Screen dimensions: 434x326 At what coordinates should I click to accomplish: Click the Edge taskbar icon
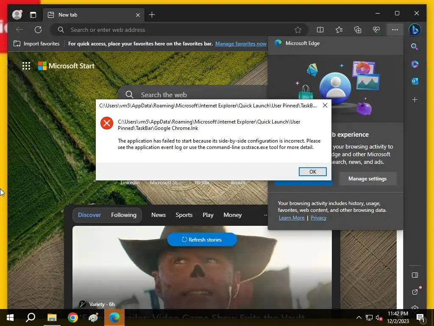tap(114, 318)
